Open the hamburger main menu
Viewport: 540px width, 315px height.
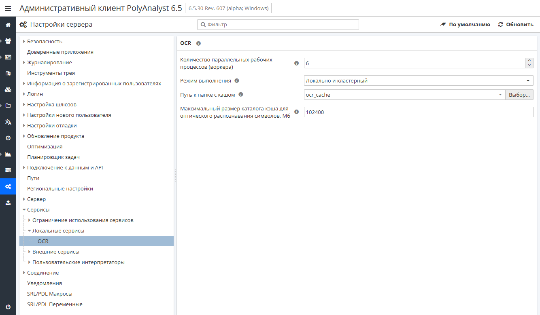(8, 8)
